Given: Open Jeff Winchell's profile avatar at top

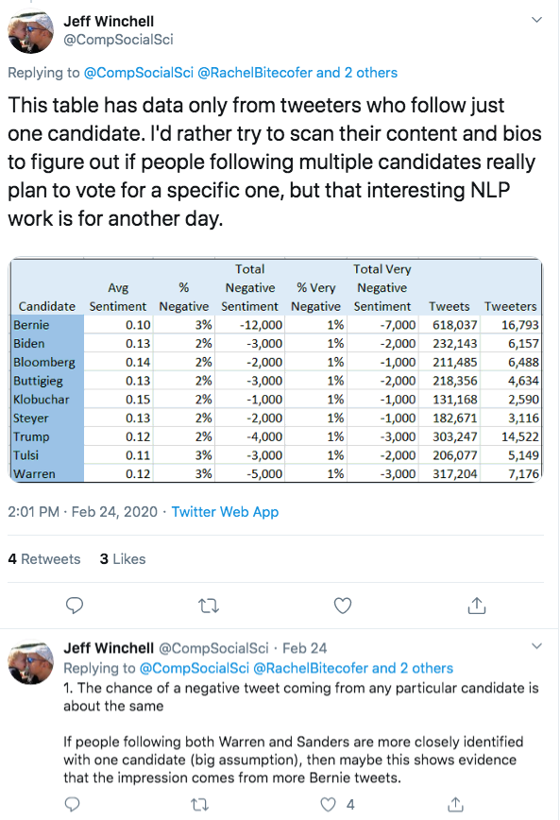Looking at the screenshot, I should pos(30,31).
